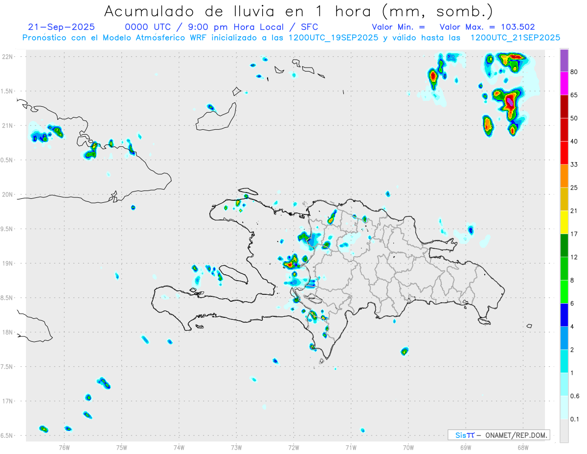This screenshot has height=454, width=587.
Task: Click the legend value label 80
Action: click(x=574, y=72)
